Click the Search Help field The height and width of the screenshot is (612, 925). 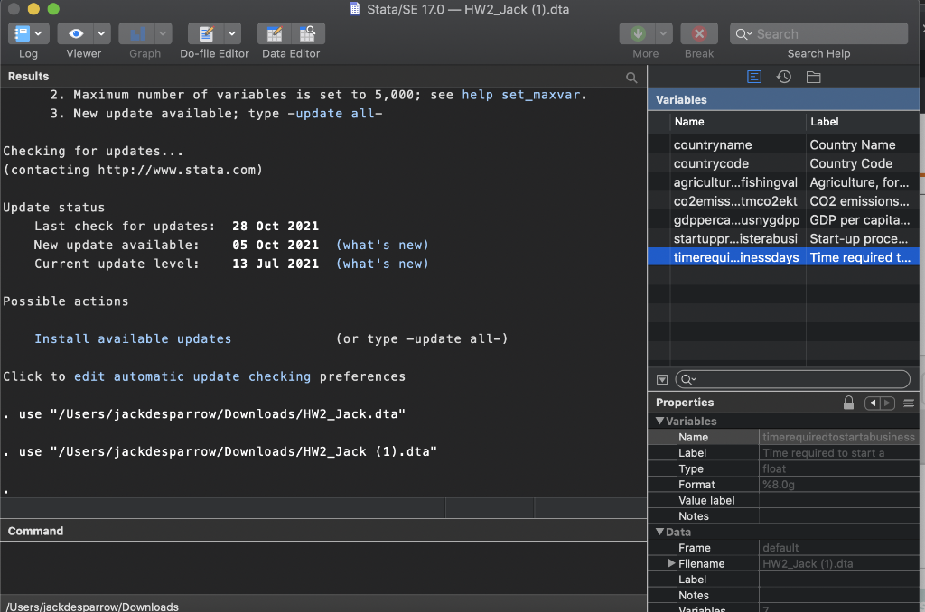point(818,33)
